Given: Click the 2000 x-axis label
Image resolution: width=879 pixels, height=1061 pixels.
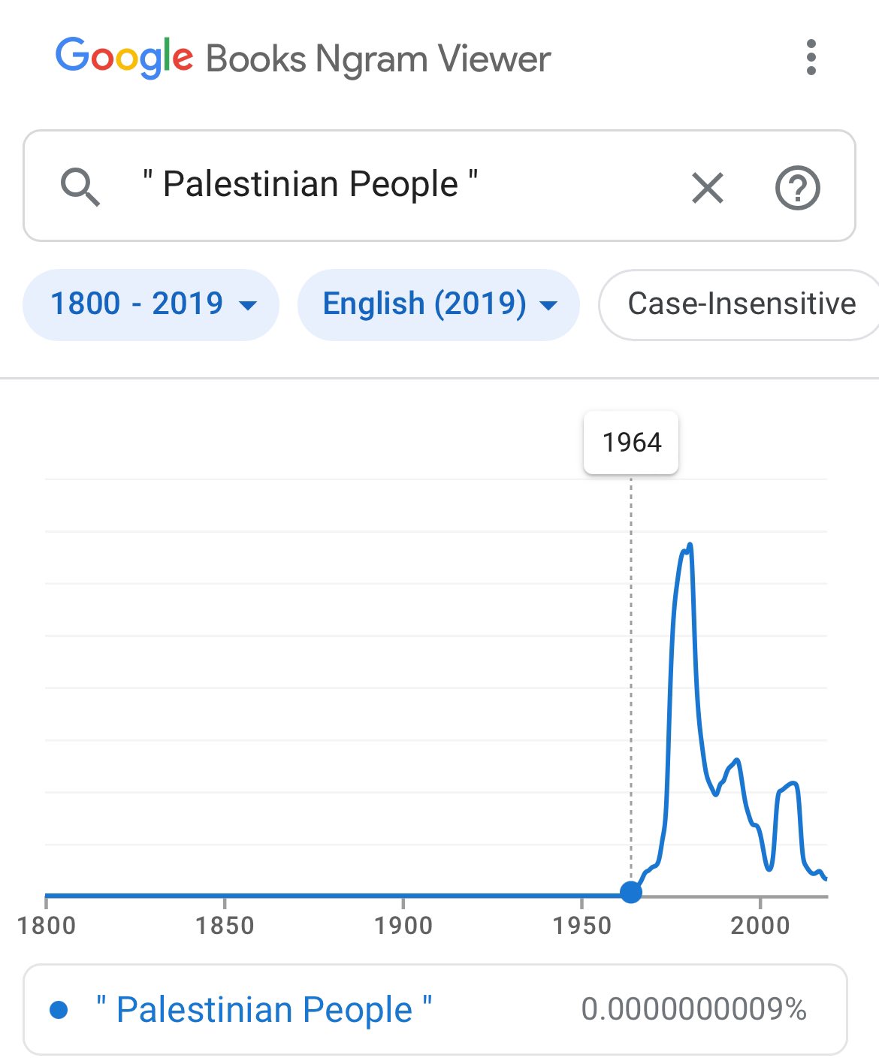Looking at the screenshot, I should point(760,925).
